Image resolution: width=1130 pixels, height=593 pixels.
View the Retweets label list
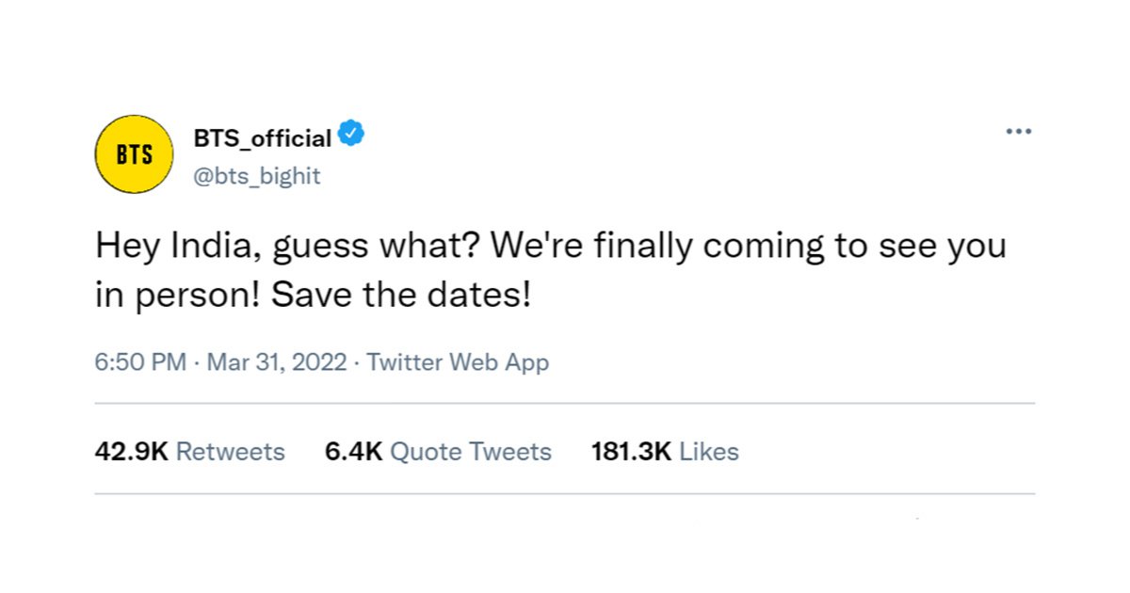[x=231, y=452]
